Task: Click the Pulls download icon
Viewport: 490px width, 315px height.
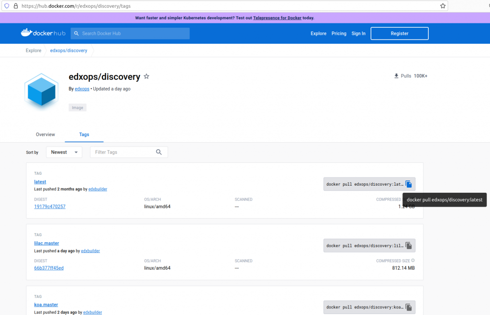Action: pos(396,76)
